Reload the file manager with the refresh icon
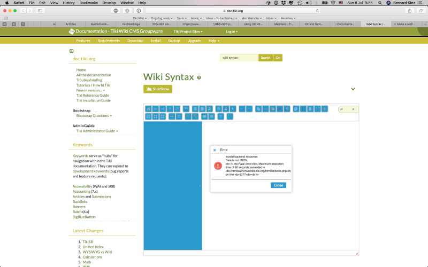The image size is (428, 267). coord(177,109)
